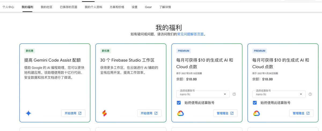Screen dimensions: 322x131
Task: Click the 新优惠 badge on the Firebase card
Action: coord(106,51)
